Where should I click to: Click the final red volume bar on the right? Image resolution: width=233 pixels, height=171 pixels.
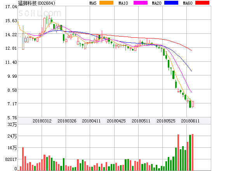pos(193,152)
